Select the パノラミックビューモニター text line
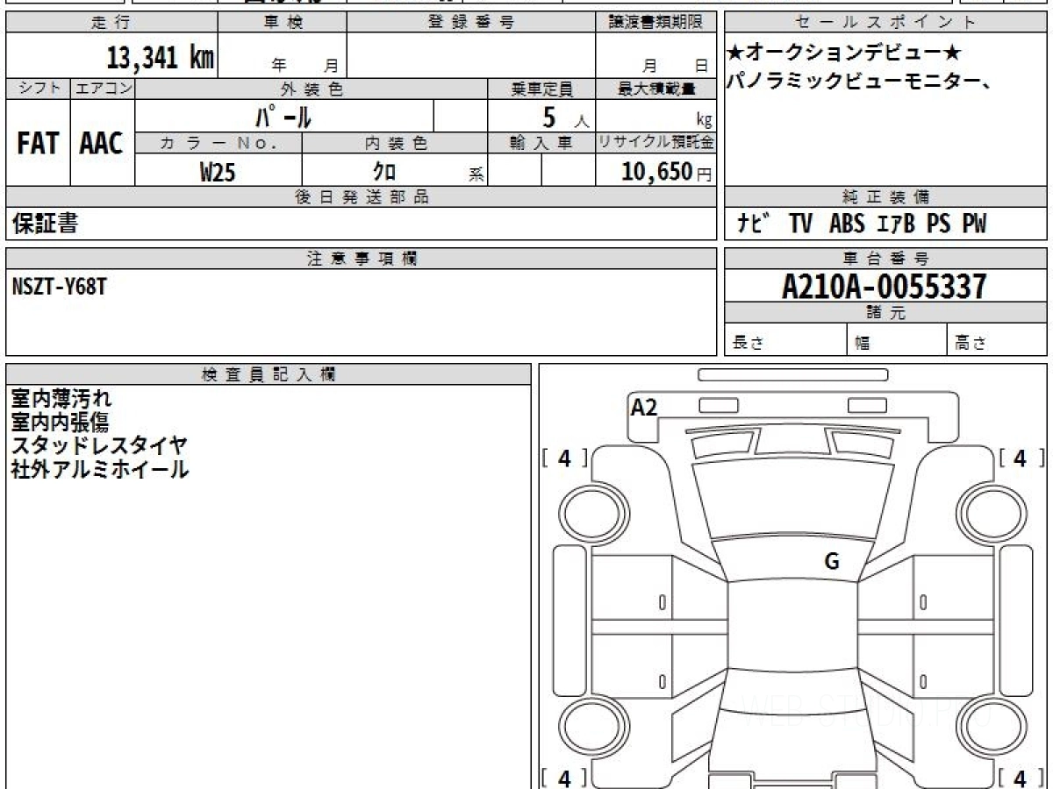The width and height of the screenshot is (1053, 789). coord(861,83)
